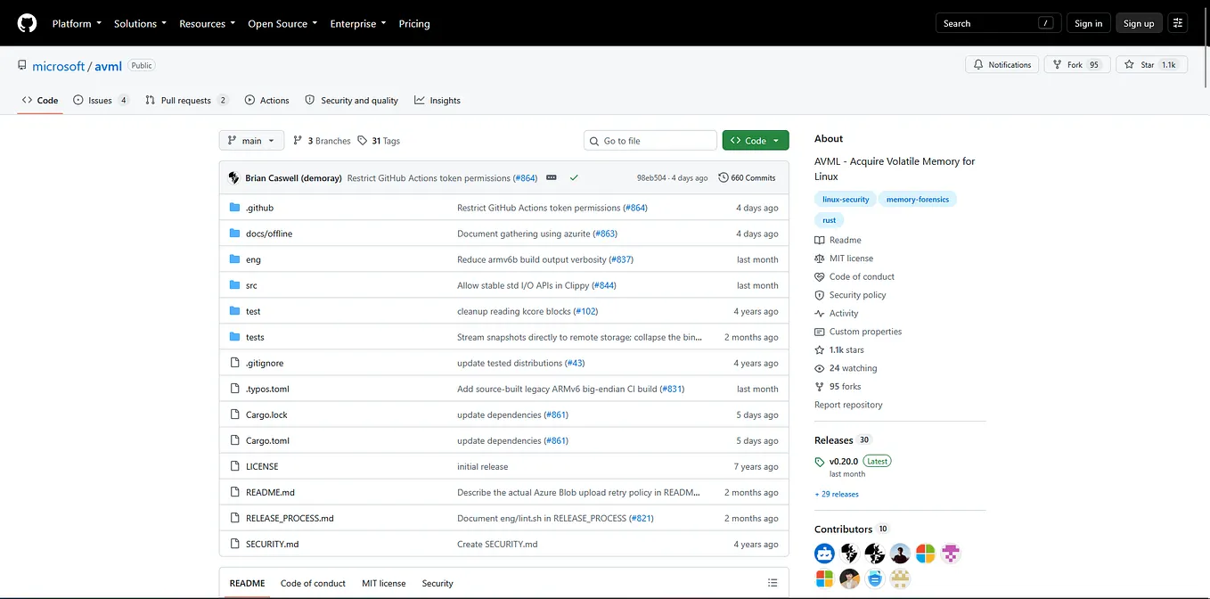Click the green check status icon
This screenshot has height=599, width=1210.
point(574,178)
